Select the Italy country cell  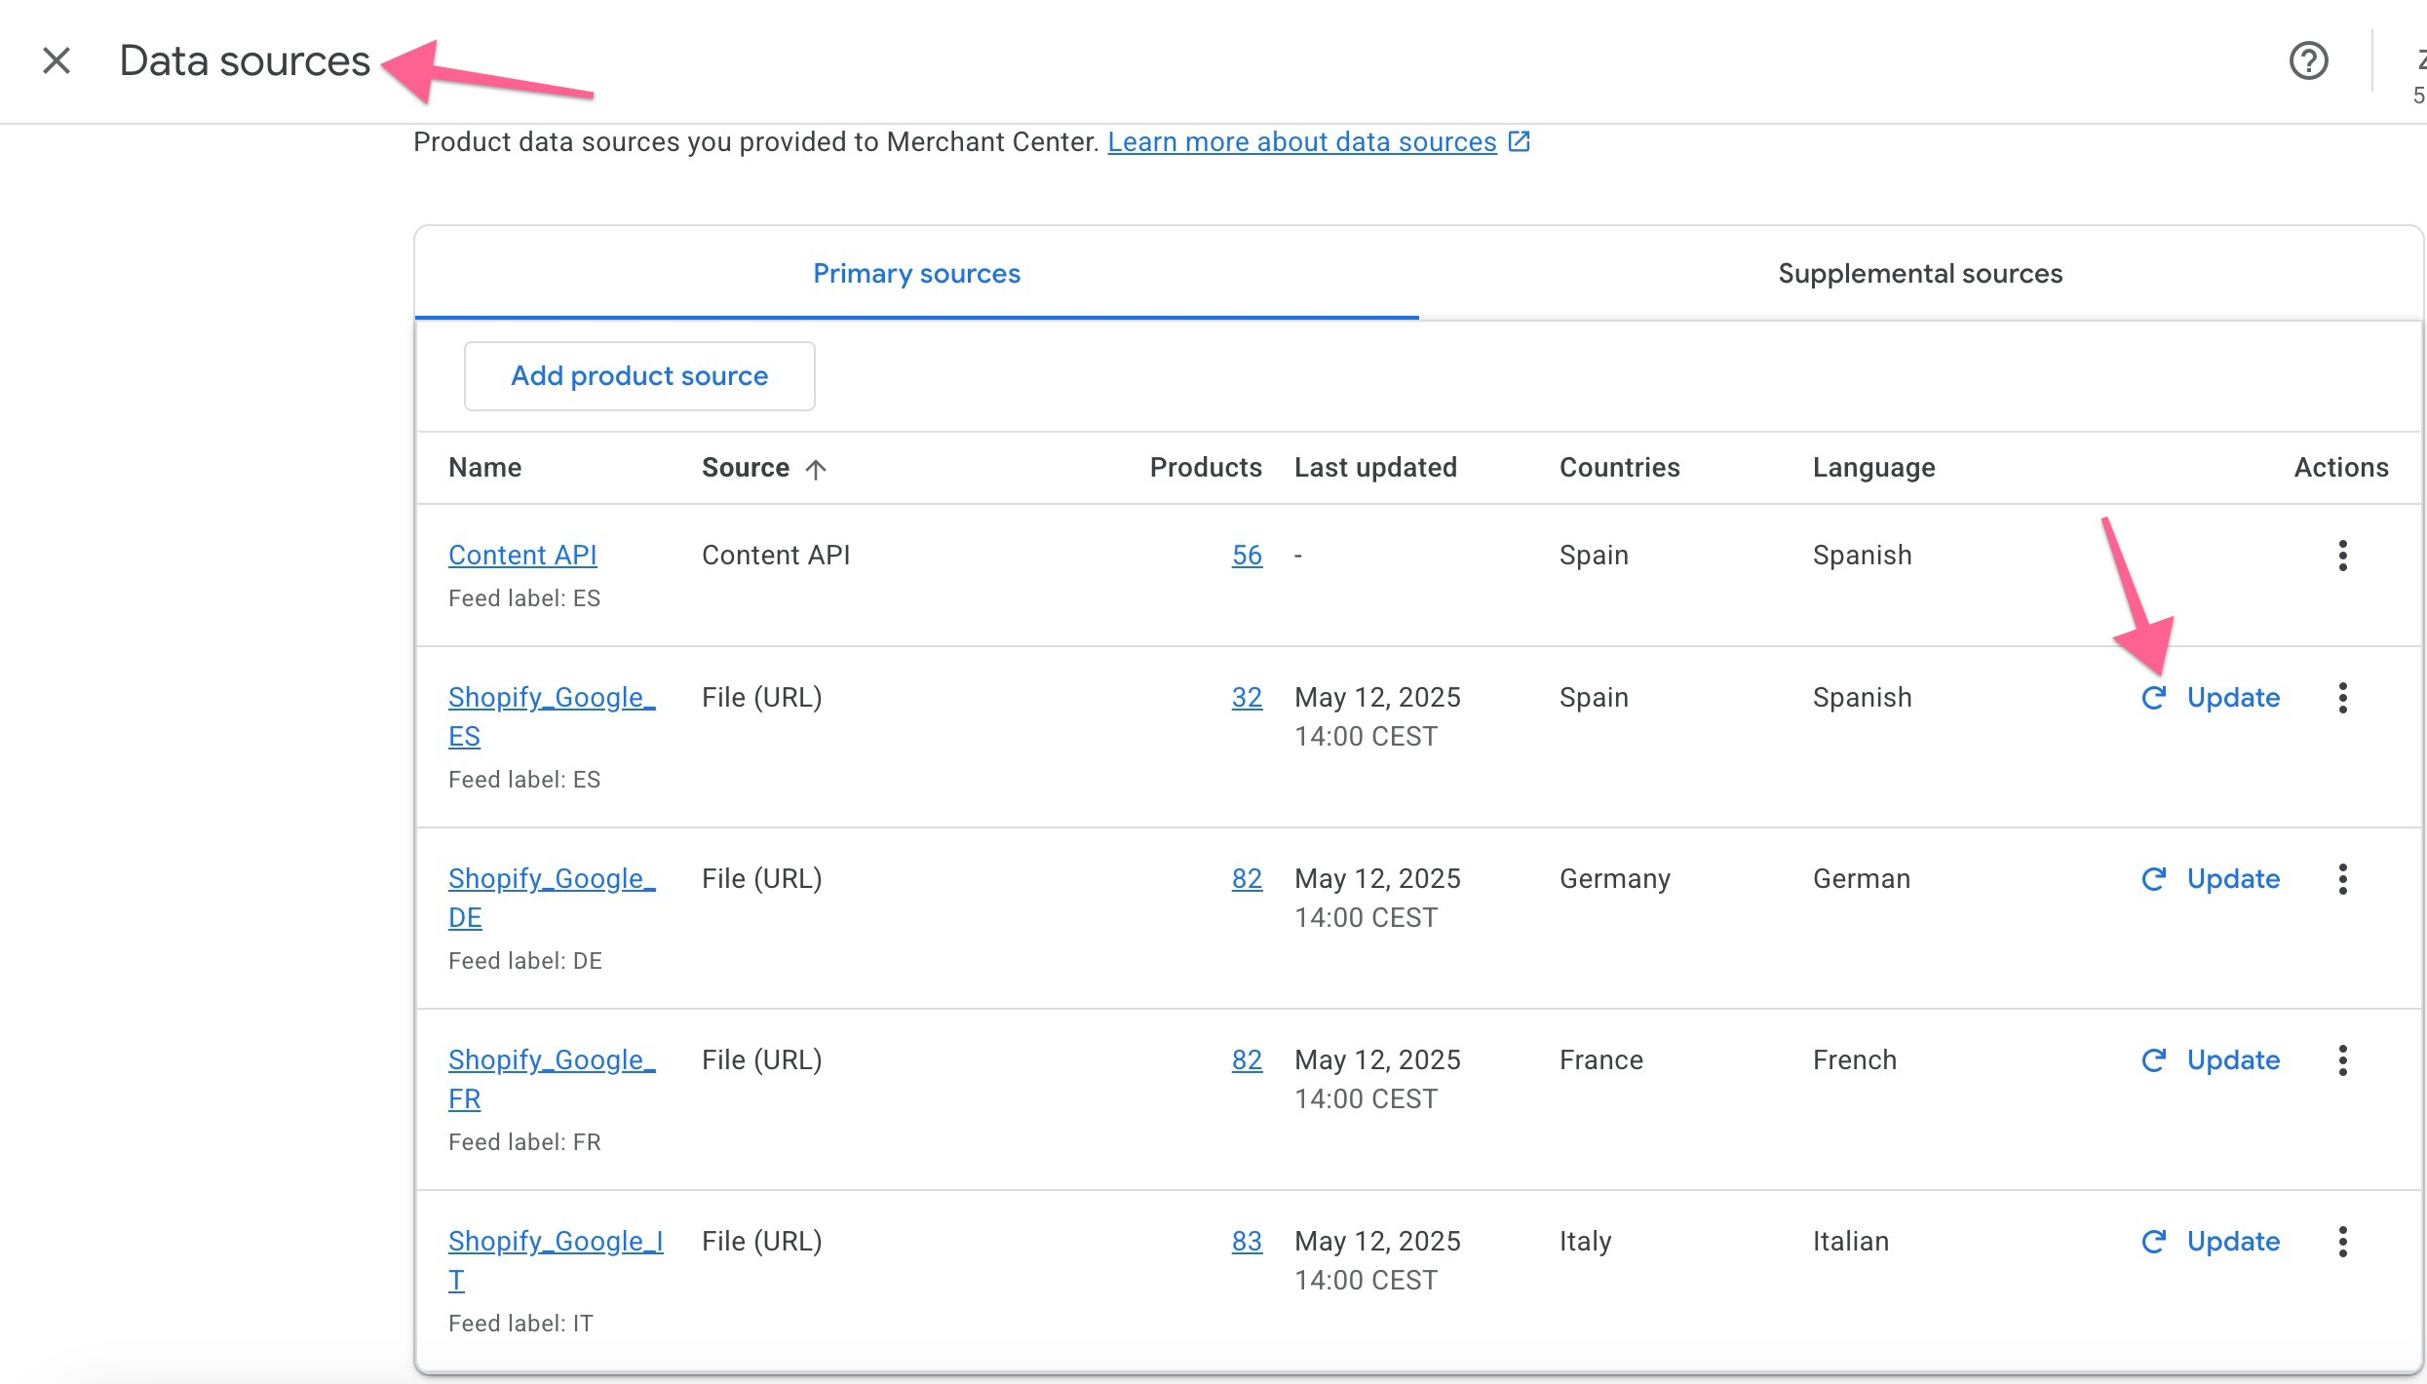(x=1586, y=1242)
